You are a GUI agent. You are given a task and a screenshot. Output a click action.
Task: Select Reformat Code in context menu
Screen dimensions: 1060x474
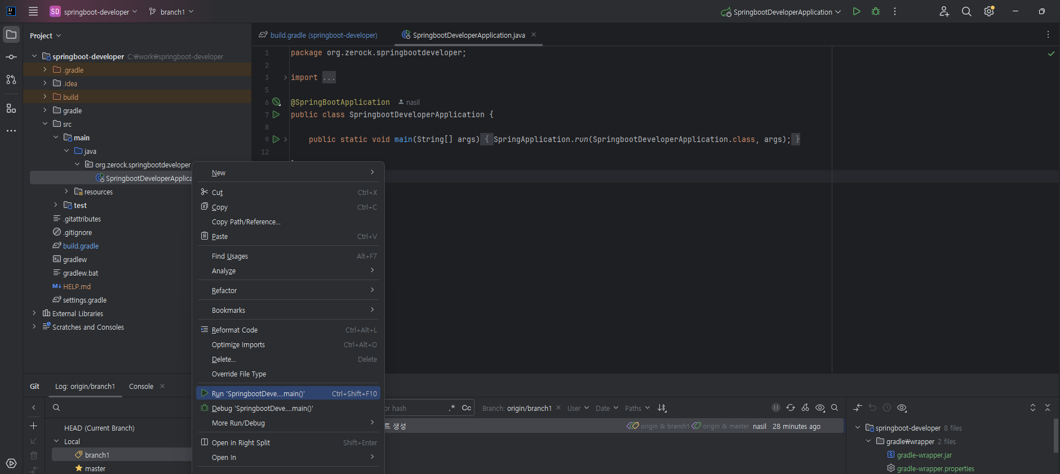tap(288, 330)
